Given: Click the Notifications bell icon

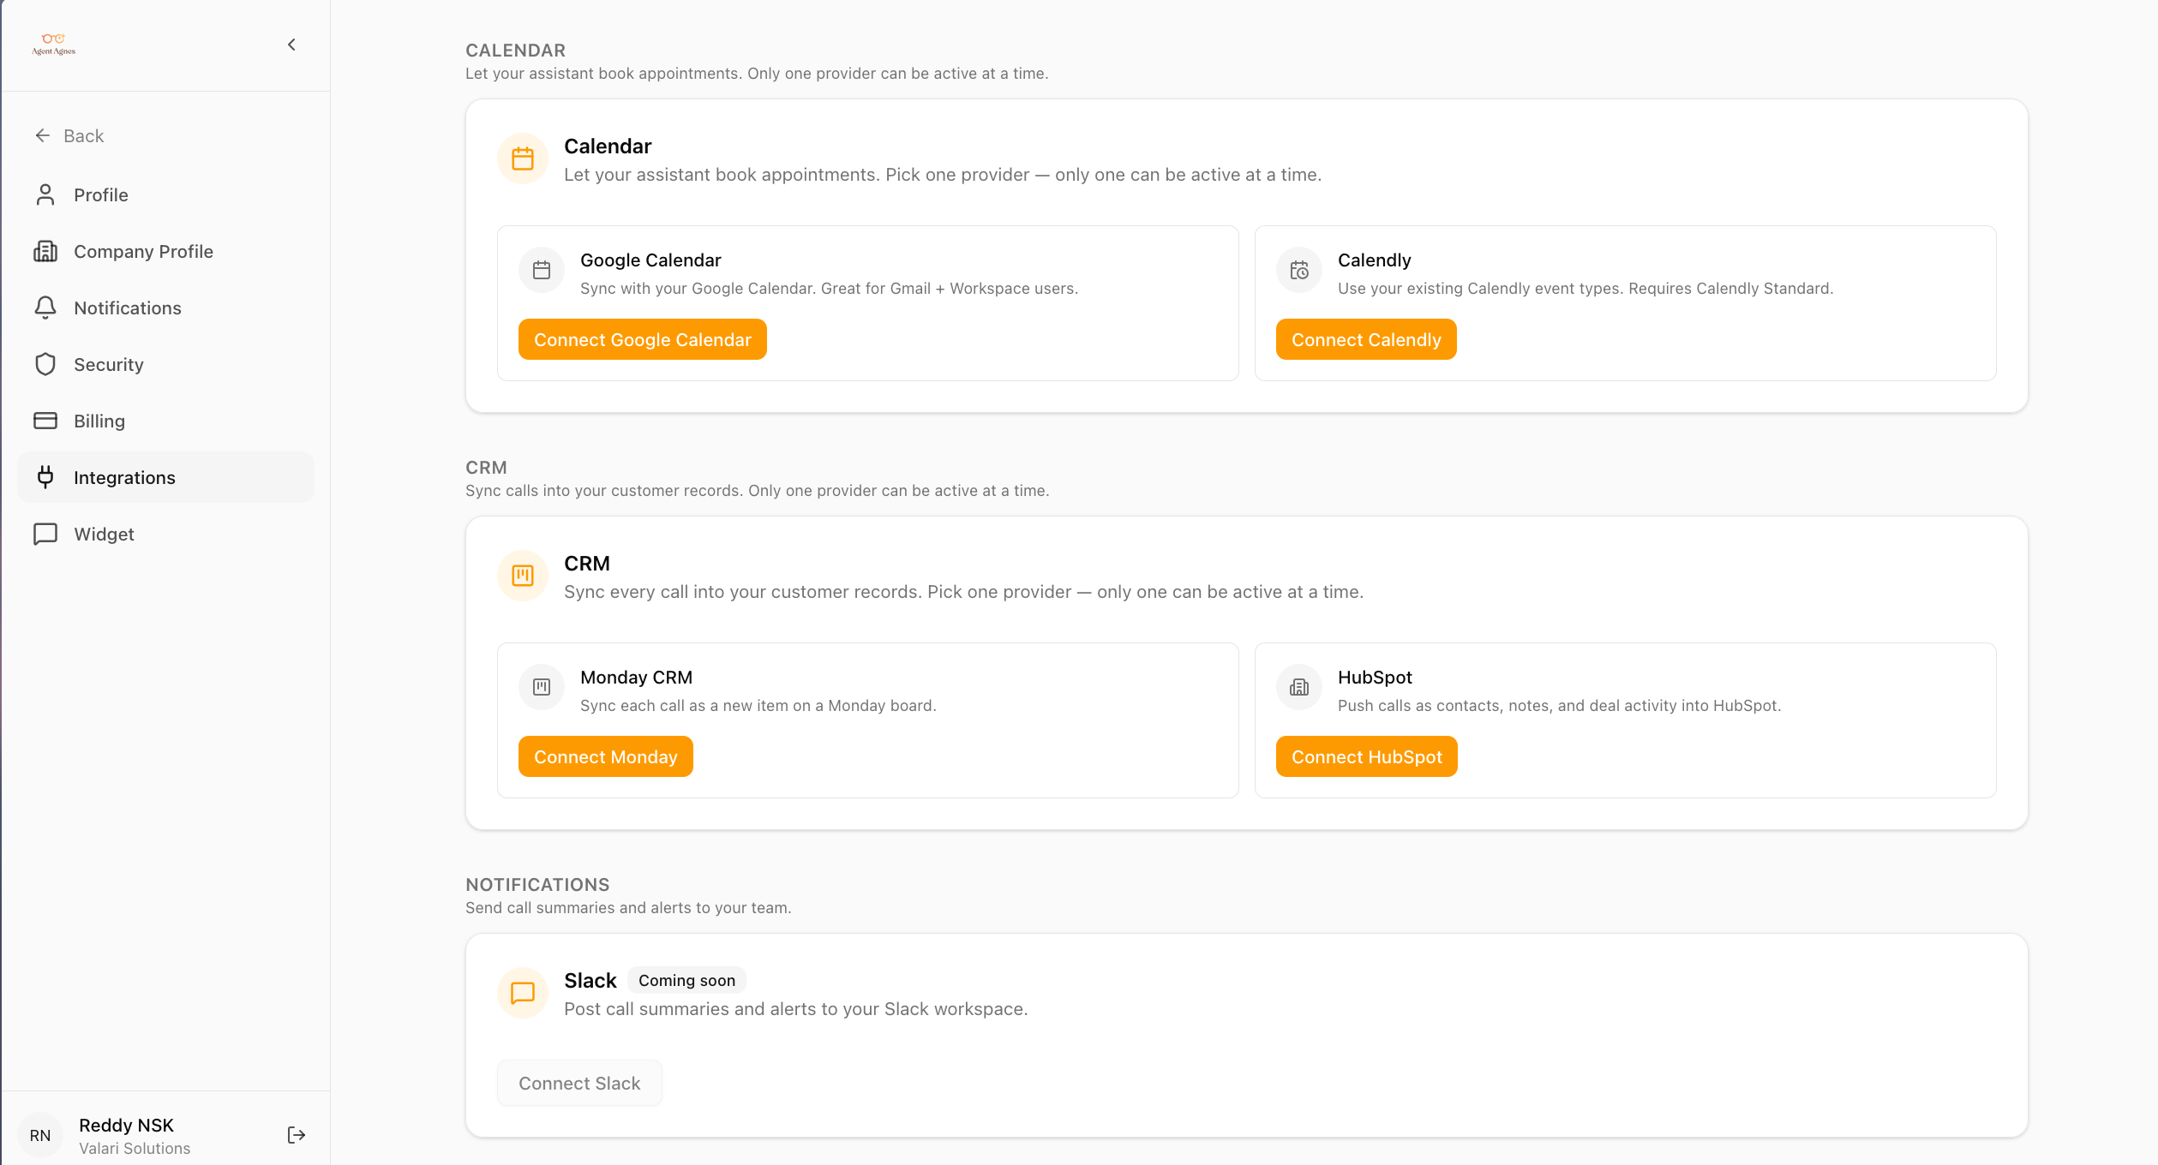Looking at the screenshot, I should [45, 308].
